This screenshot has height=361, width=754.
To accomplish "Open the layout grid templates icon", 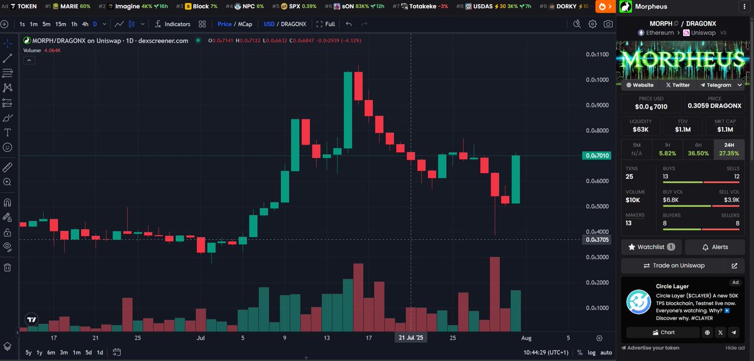I will [202, 24].
